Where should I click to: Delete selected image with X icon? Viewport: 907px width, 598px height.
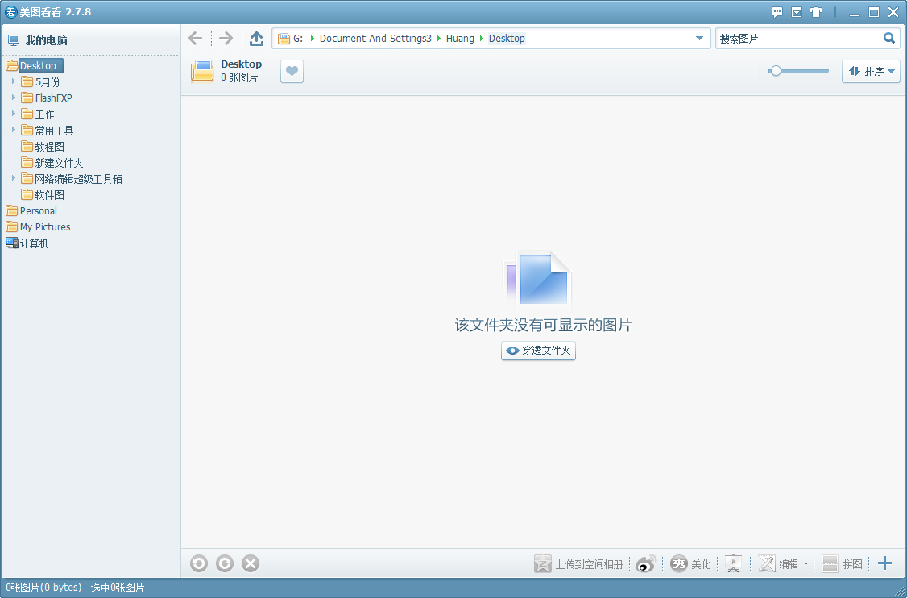[251, 563]
